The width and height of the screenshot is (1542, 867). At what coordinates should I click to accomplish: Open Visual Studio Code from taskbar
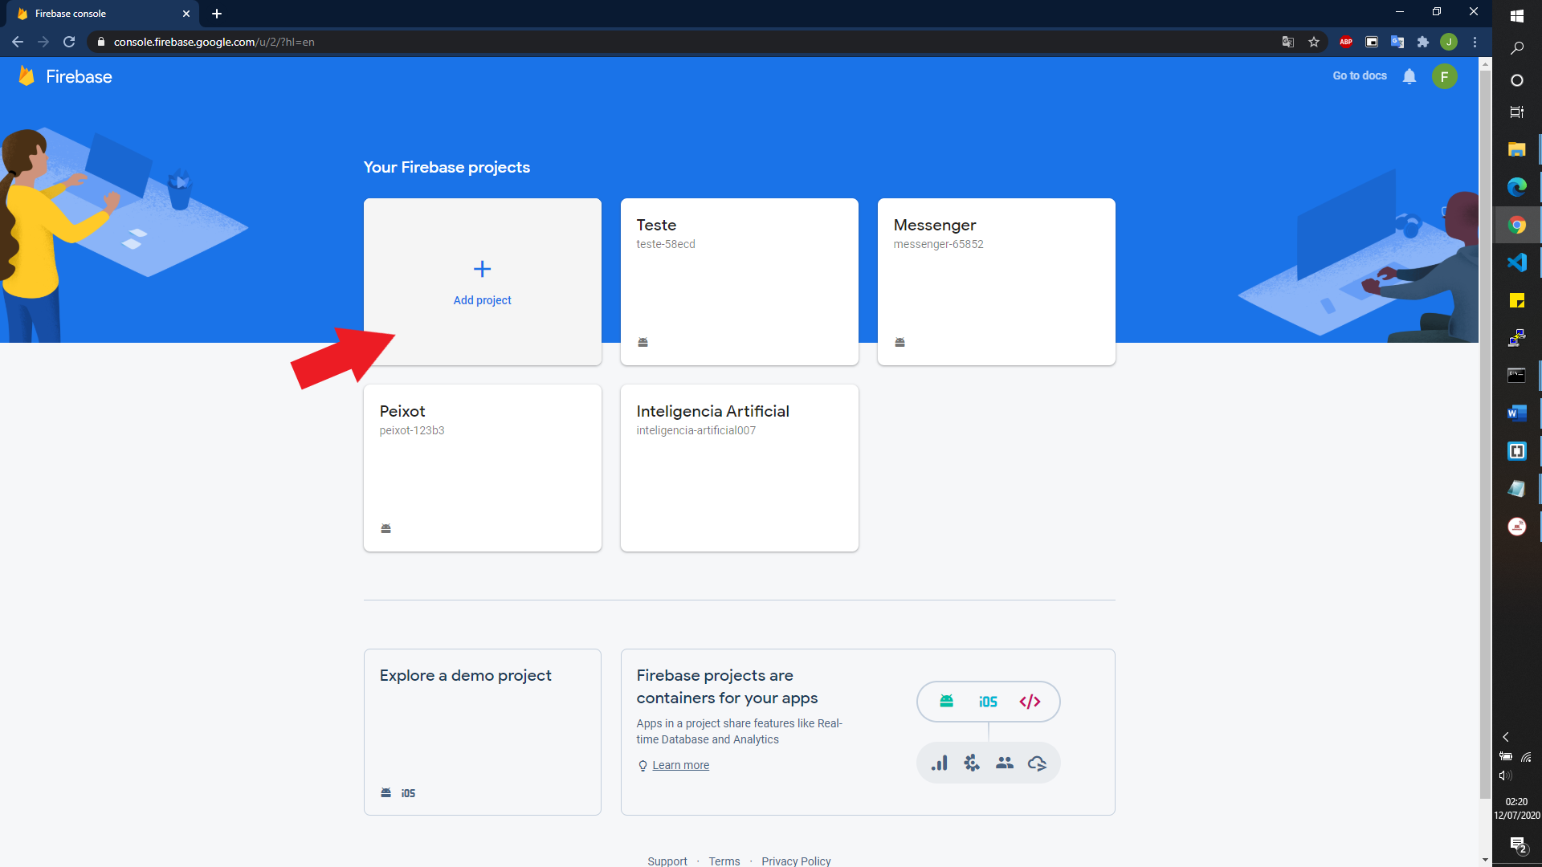pos(1516,263)
